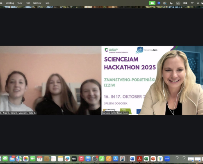Viewport: 203px width, 164px height.
Task: Open the View menu
Action: tap(20, 3)
